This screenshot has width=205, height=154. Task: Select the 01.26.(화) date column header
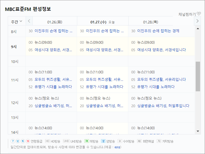tap(55, 22)
